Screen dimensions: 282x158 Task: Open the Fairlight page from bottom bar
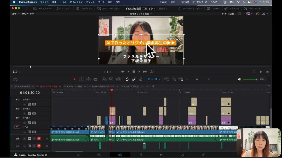click(182, 155)
